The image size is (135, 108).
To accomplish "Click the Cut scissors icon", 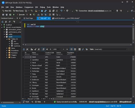I will click(50, 11).
